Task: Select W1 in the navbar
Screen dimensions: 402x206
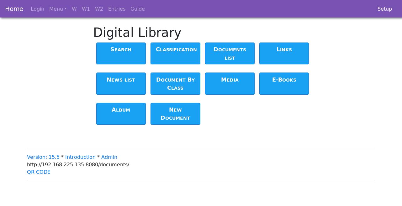Action: pyautogui.click(x=86, y=9)
